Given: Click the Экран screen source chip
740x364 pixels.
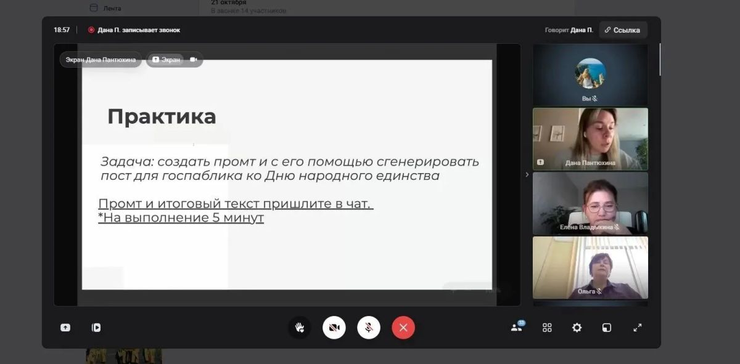Looking at the screenshot, I should [166, 60].
